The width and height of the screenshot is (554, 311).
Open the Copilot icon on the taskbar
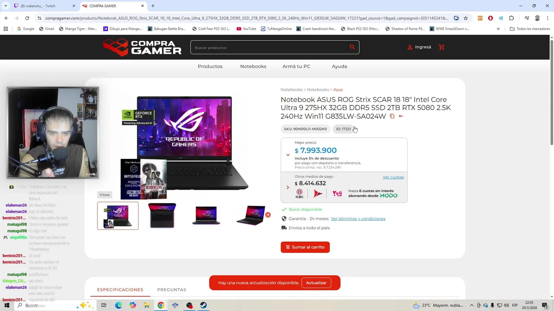pyautogui.click(x=132, y=305)
